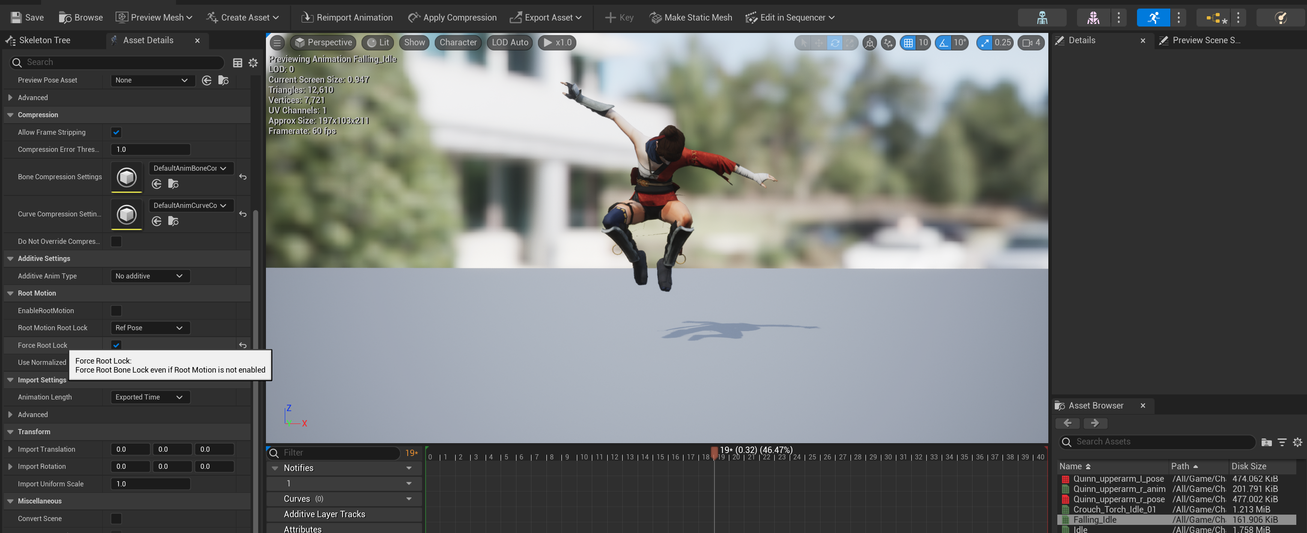
Task: Click the Character viewport button
Action: [x=458, y=42]
